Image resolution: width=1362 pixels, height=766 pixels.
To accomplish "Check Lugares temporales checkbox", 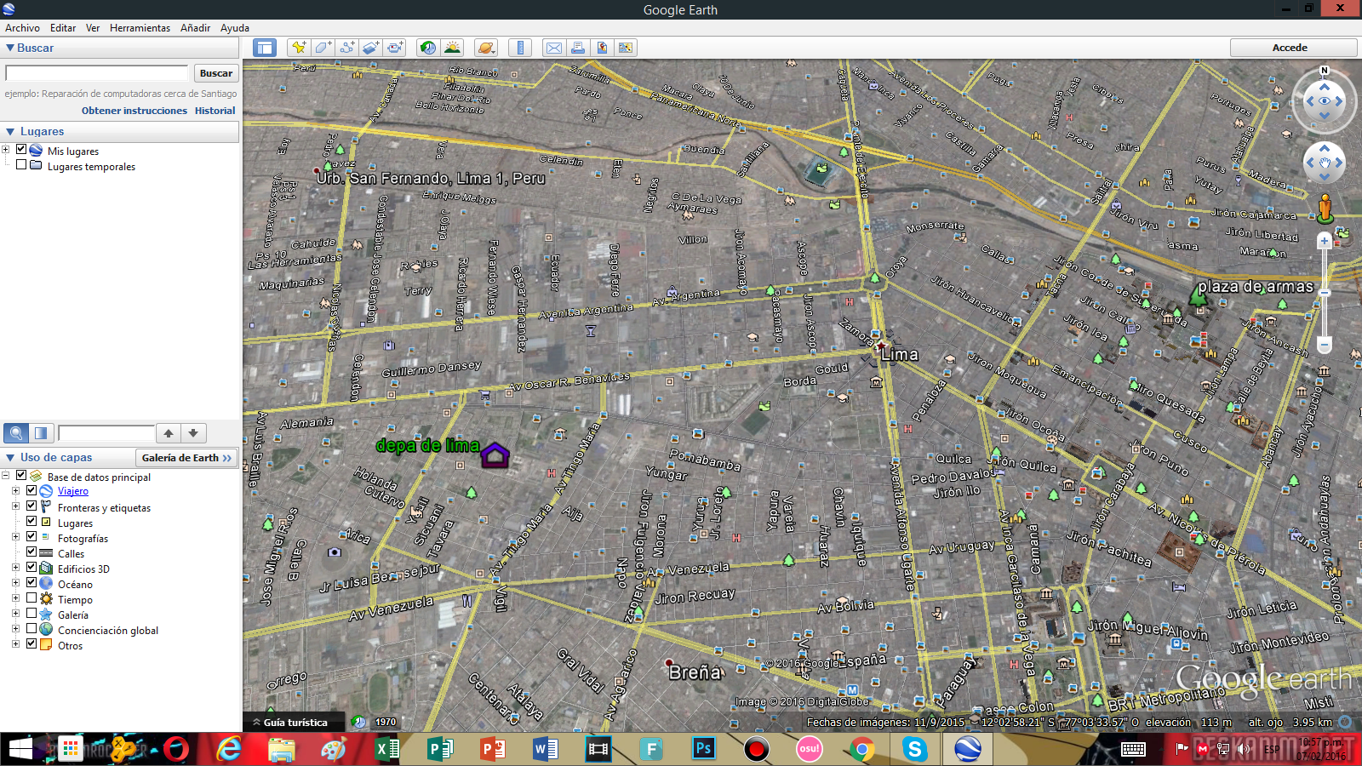I will pos(21,165).
